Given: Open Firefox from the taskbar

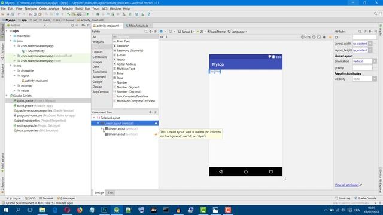Looking at the screenshot, I should coord(80,210).
